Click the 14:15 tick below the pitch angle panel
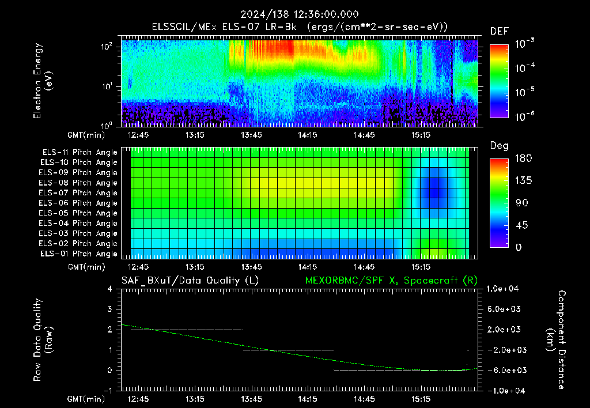The image size is (590, 408). pos(308,267)
